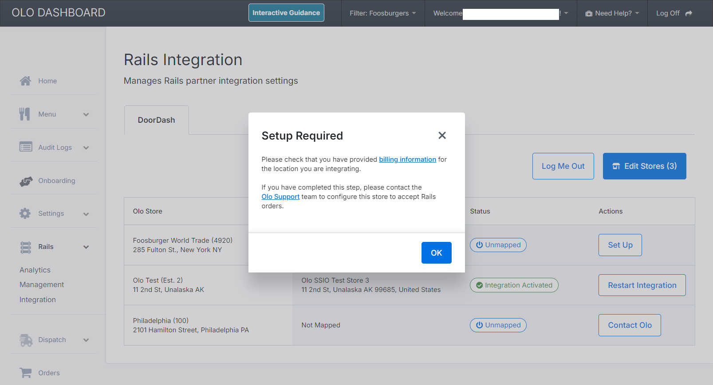
Task: Click the store icon in Edit Stores button
Action: [x=616, y=166]
